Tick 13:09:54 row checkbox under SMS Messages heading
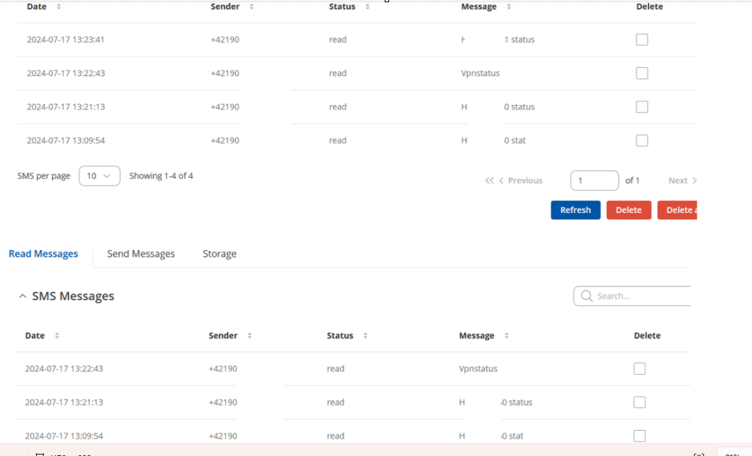Screen dimensions: 752x456 click(639, 436)
